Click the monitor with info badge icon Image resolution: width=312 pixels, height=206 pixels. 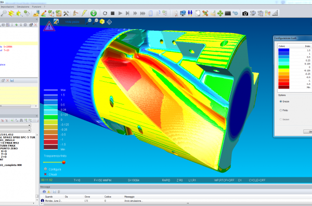(183, 14)
